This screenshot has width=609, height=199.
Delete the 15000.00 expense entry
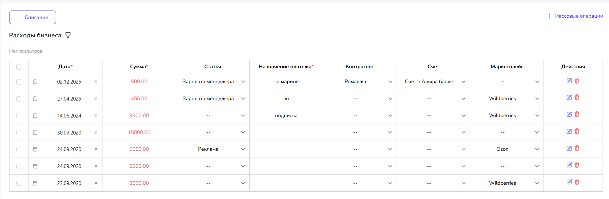pyautogui.click(x=577, y=131)
